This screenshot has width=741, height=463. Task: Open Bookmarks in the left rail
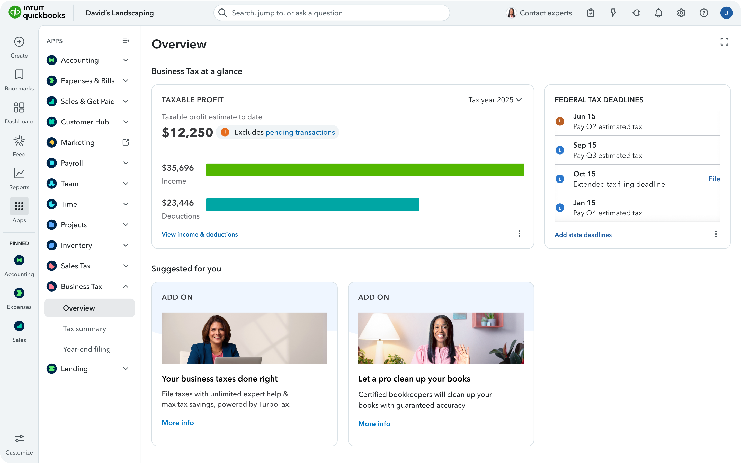(19, 74)
